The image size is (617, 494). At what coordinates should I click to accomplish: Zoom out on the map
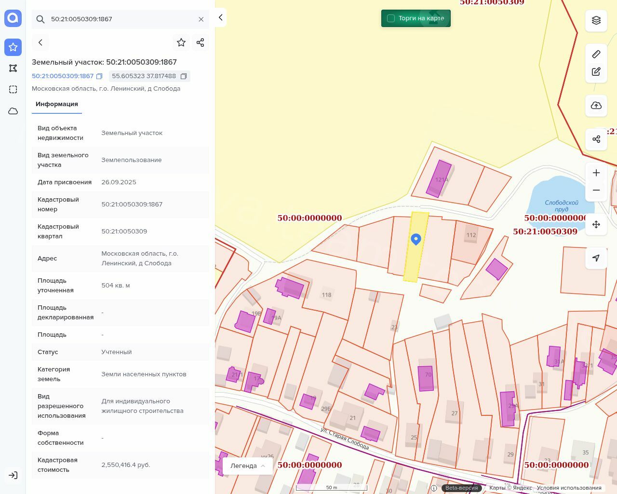[596, 190]
